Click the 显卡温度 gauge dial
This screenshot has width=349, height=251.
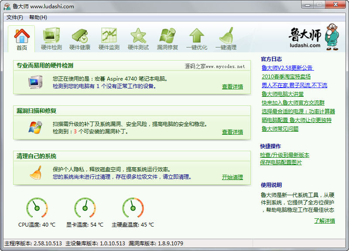coord(85,208)
